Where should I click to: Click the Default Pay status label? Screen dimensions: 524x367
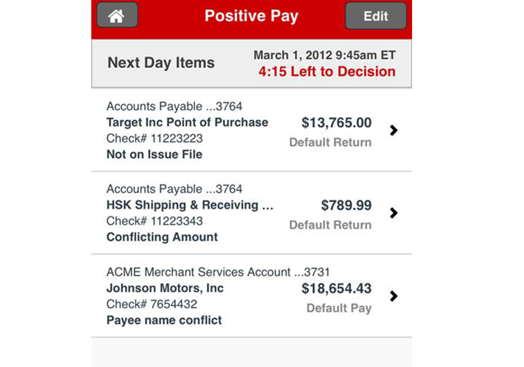coord(339,308)
